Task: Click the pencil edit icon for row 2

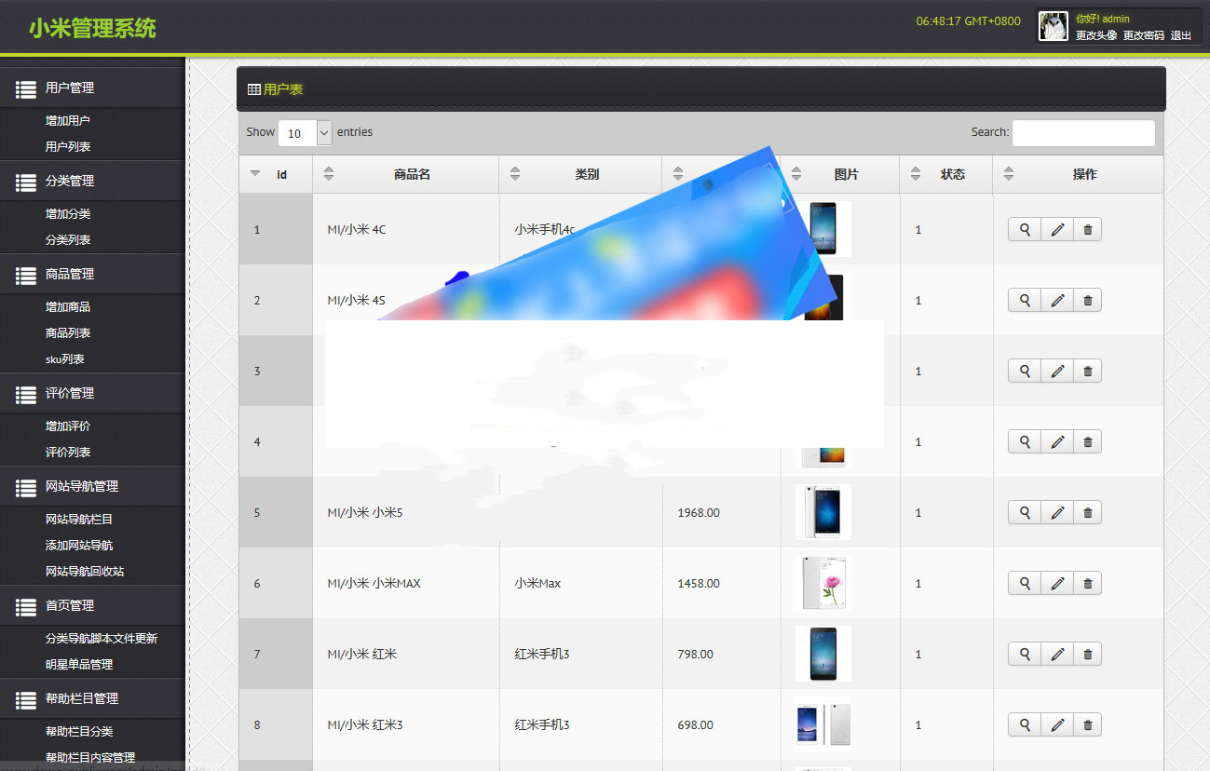Action: tap(1057, 300)
